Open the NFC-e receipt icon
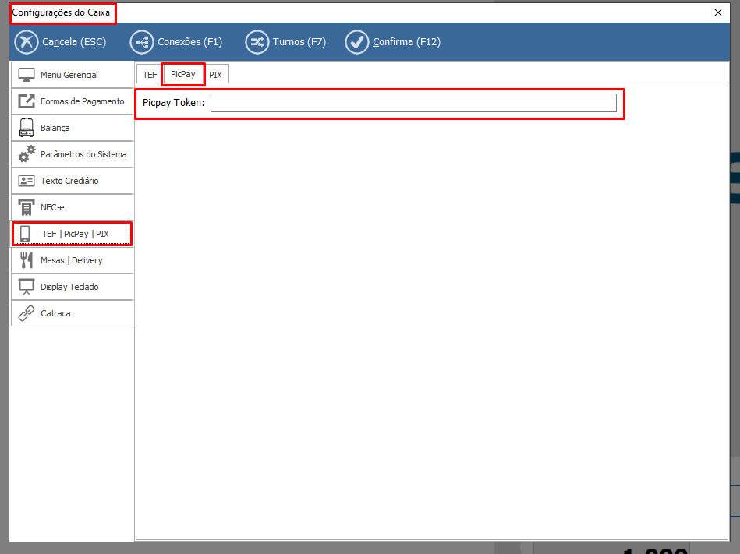Image resolution: width=740 pixels, height=554 pixels. [27, 207]
